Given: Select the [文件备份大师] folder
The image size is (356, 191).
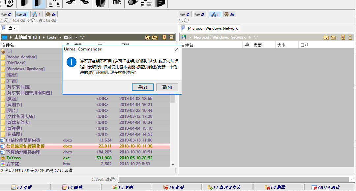Looking at the screenshot, I should pyautogui.click(x=85, y=116).
